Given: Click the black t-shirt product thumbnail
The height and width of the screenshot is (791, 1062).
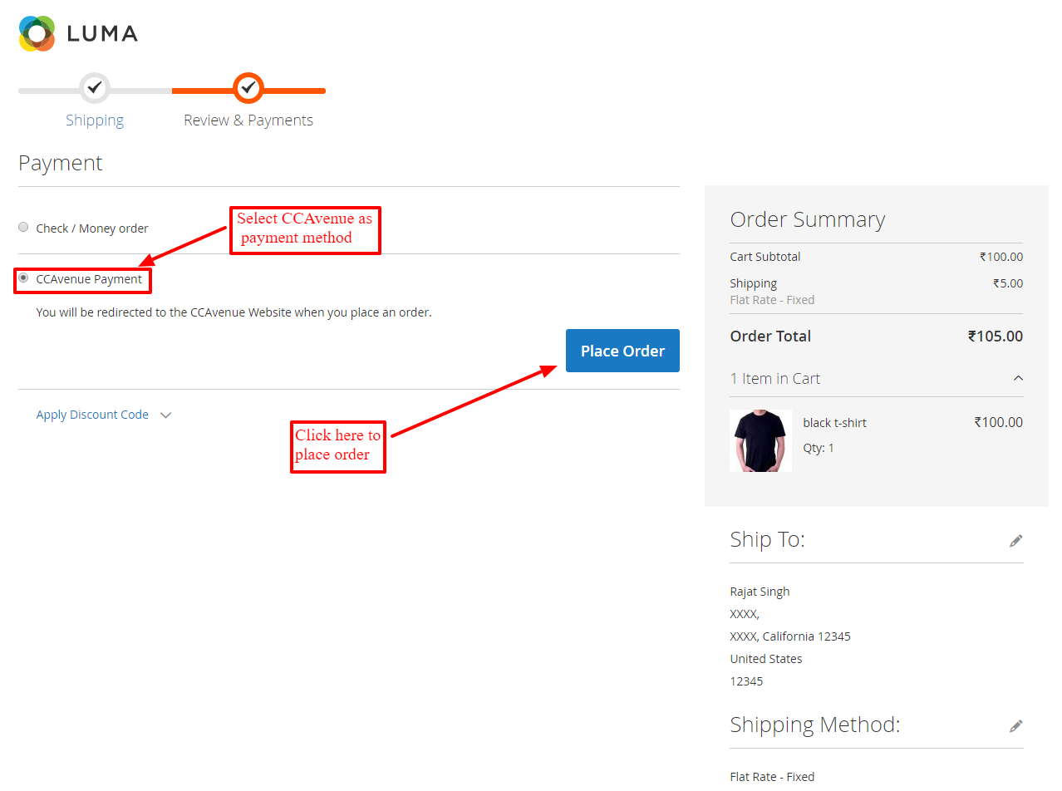Looking at the screenshot, I should tap(760, 440).
